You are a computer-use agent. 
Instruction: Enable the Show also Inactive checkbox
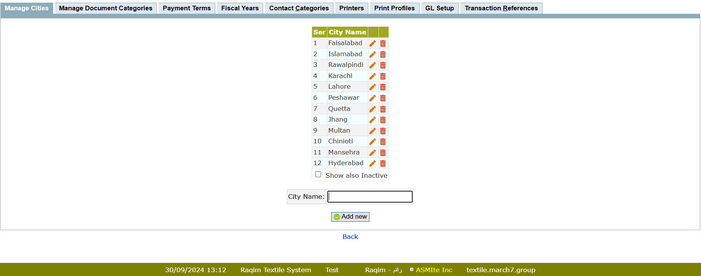click(318, 175)
